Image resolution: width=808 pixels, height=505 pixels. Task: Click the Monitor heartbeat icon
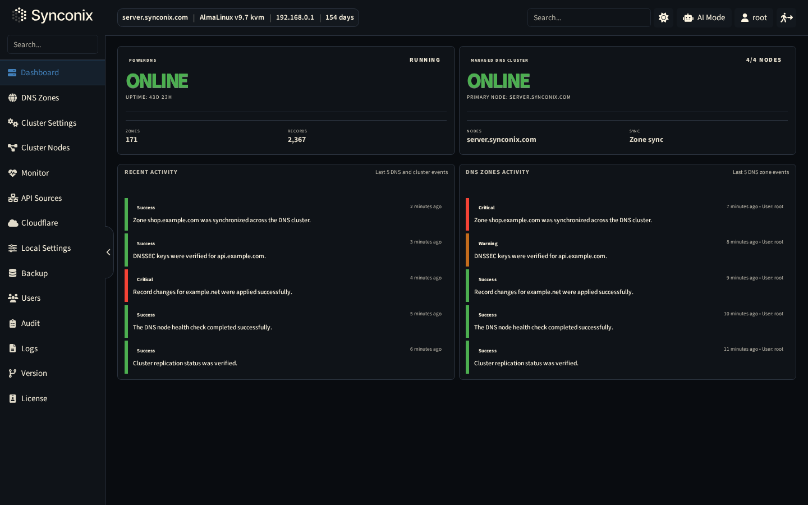12,173
